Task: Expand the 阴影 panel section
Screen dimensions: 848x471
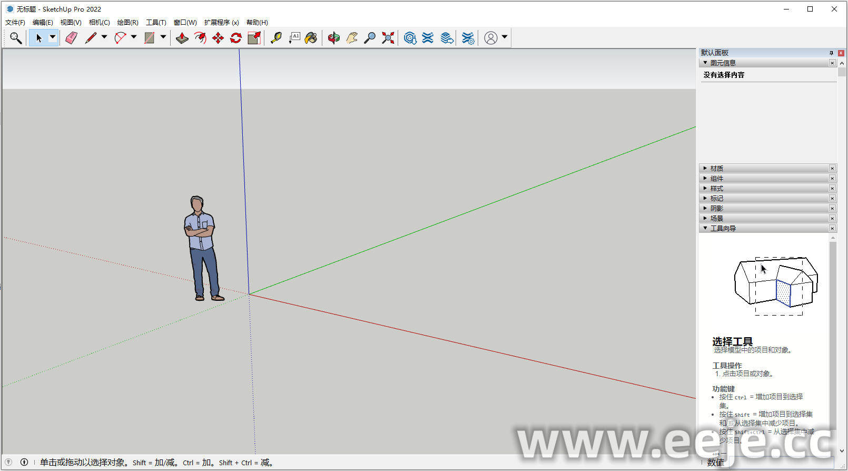Action: [x=716, y=209]
